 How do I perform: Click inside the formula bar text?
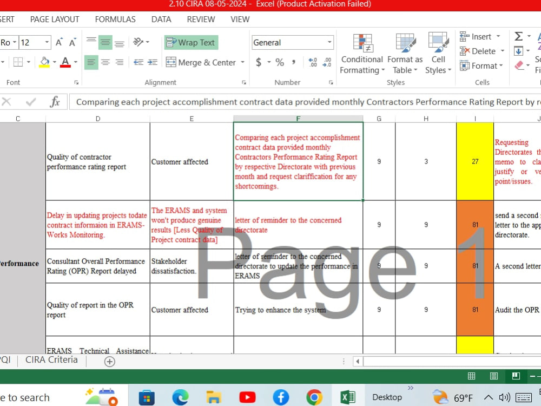pyautogui.click(x=305, y=102)
